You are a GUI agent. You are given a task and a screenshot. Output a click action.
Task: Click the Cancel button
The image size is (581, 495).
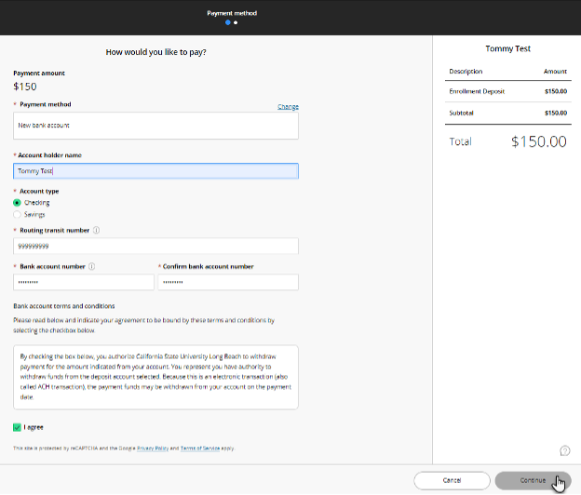tap(452, 480)
